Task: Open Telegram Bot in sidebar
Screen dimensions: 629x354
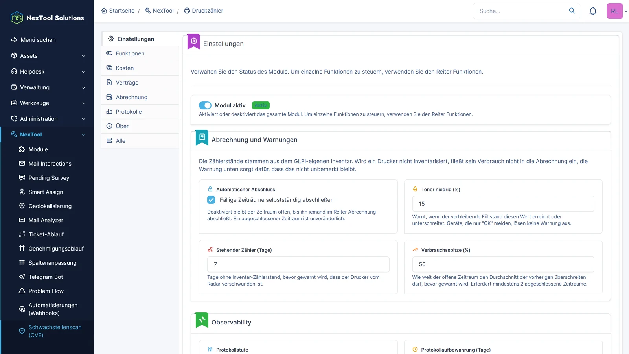Action: pyautogui.click(x=47, y=277)
